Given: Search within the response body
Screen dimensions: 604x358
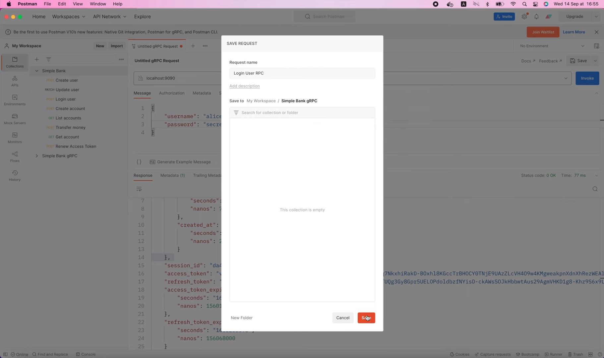Looking at the screenshot, I should click(x=595, y=189).
